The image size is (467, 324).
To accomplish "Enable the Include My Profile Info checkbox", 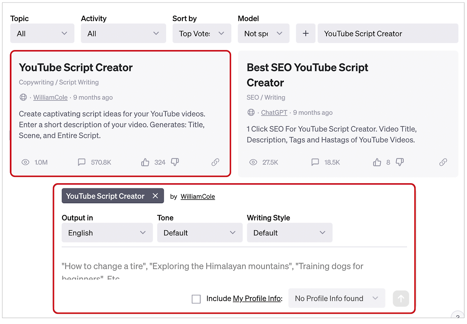I will click(x=196, y=299).
